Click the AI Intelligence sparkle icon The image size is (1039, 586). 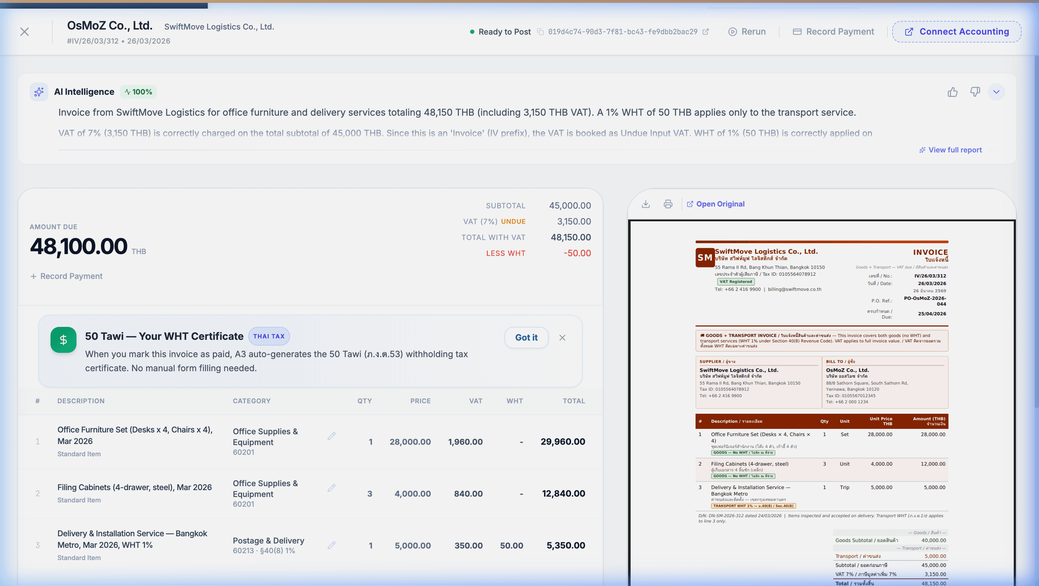coord(39,92)
